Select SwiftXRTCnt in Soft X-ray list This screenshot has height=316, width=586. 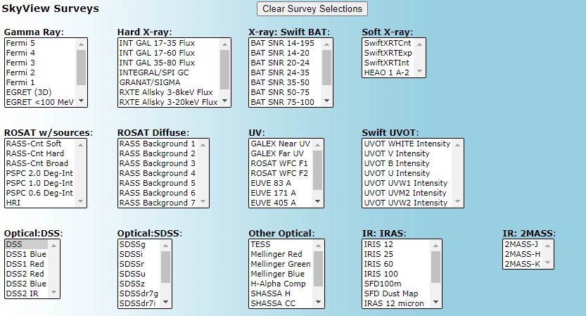(x=388, y=43)
